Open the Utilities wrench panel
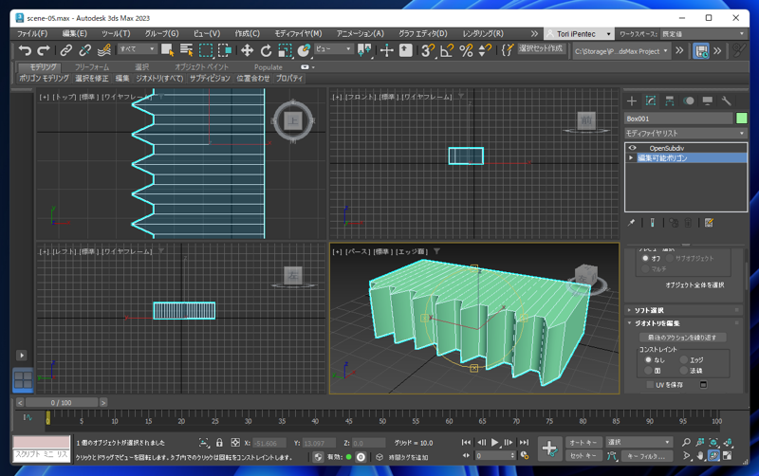Screen dimensions: 759x476 (x=726, y=101)
